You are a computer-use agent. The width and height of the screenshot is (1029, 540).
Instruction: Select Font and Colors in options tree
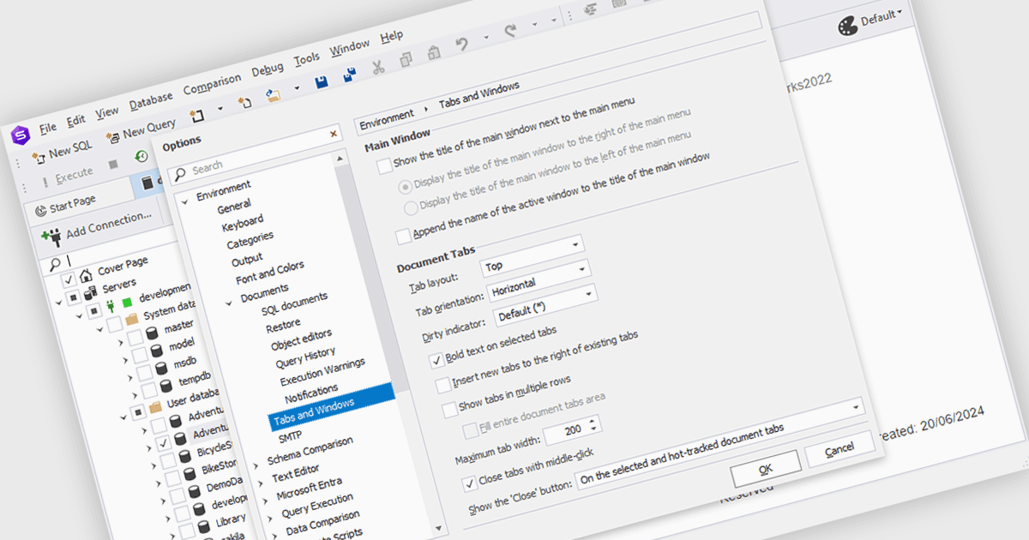pos(269,273)
